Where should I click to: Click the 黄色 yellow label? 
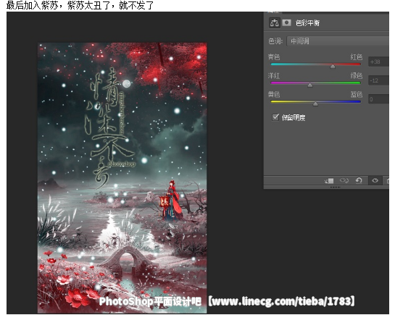[x=274, y=94]
